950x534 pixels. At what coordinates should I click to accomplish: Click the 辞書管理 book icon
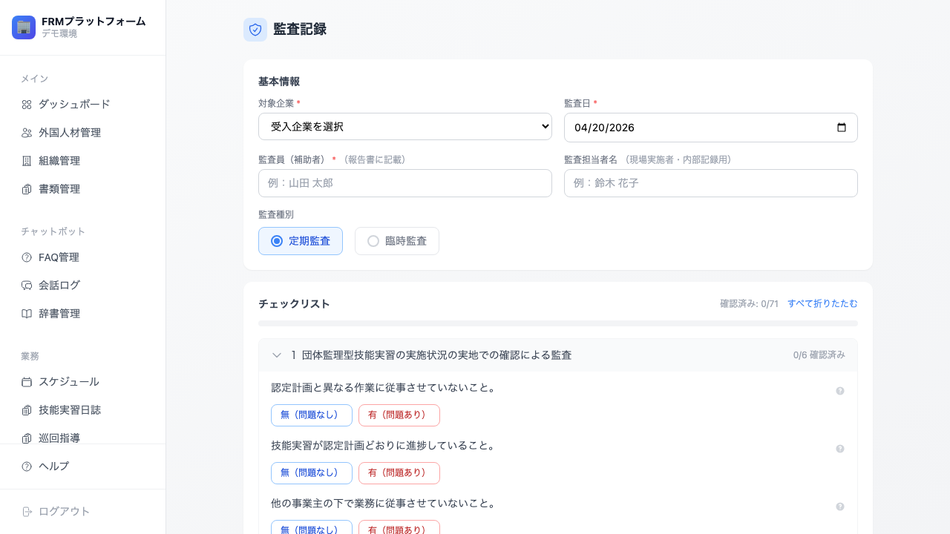click(27, 314)
